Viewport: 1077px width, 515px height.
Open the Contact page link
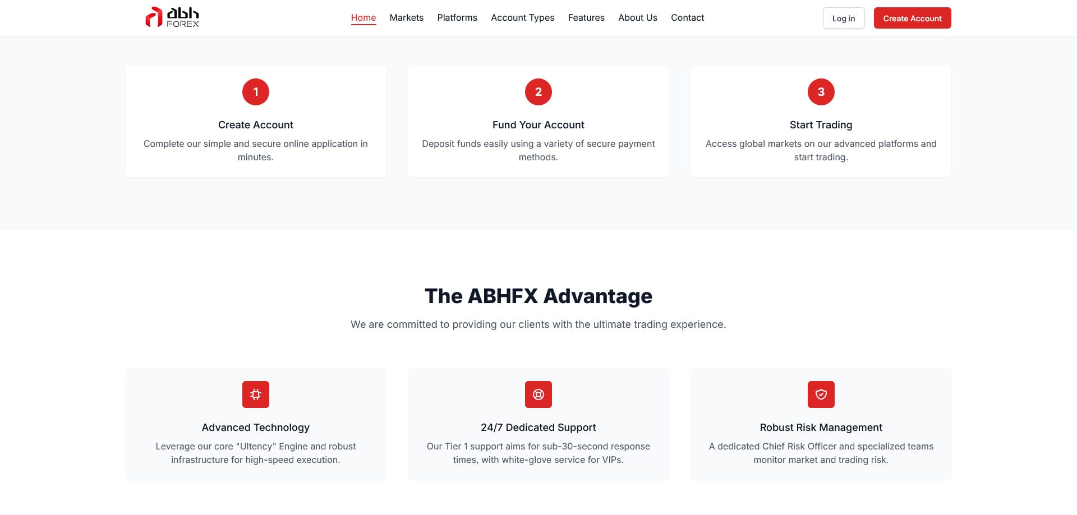pyautogui.click(x=687, y=18)
